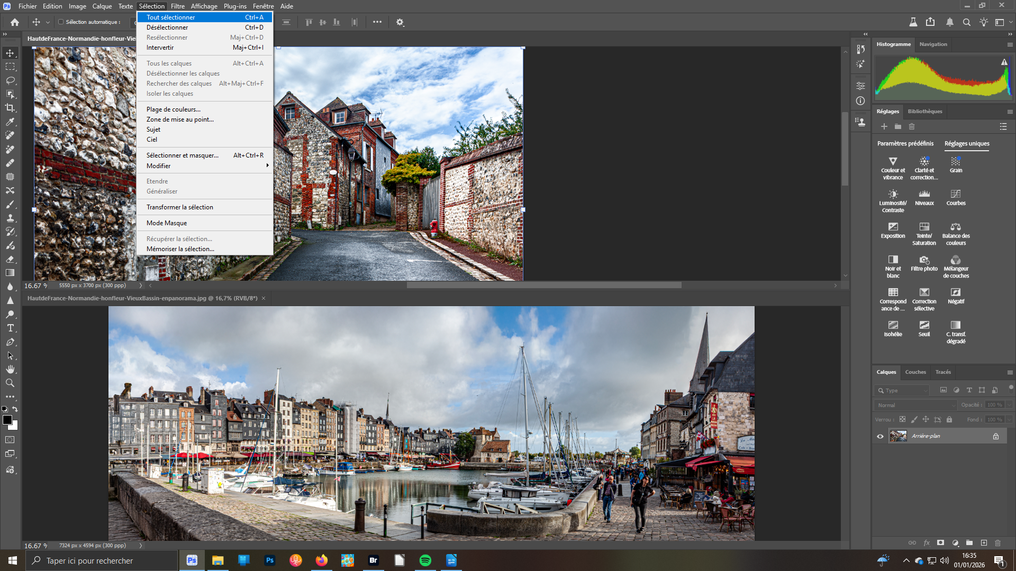Click the foreground color swatch
This screenshot has width=1016, height=571.
(7, 420)
